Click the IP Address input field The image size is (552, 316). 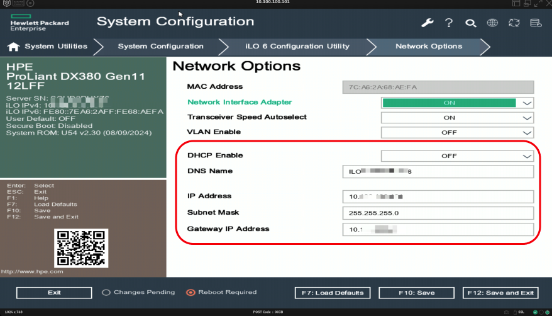tap(438, 196)
